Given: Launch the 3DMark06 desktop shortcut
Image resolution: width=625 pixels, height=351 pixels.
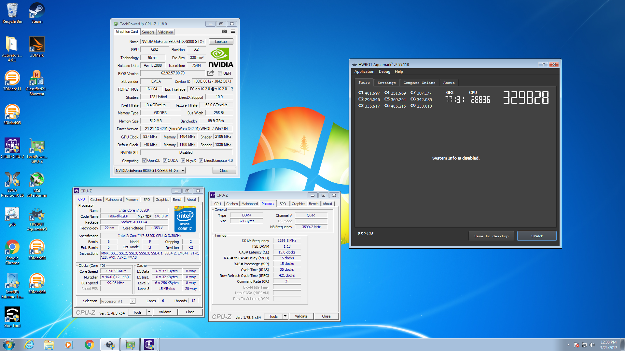Looking at the screenshot, I should (37, 283).
